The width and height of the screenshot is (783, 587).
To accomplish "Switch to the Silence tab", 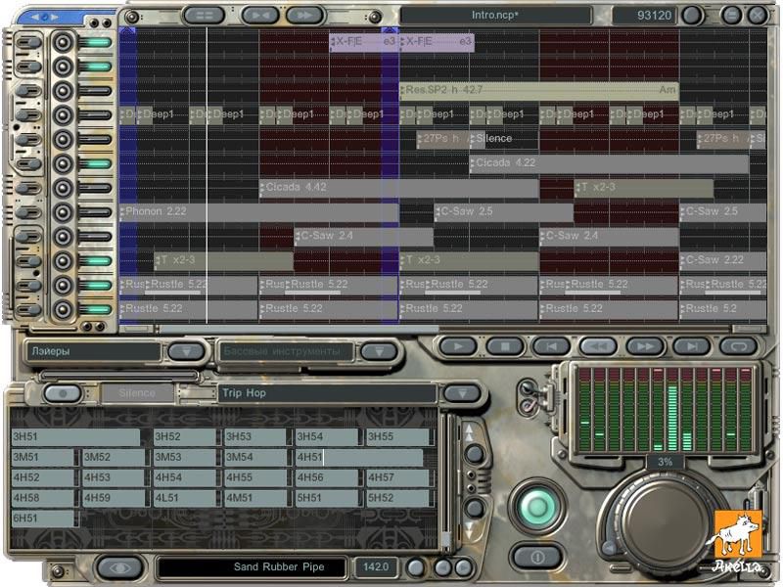I will [136, 392].
